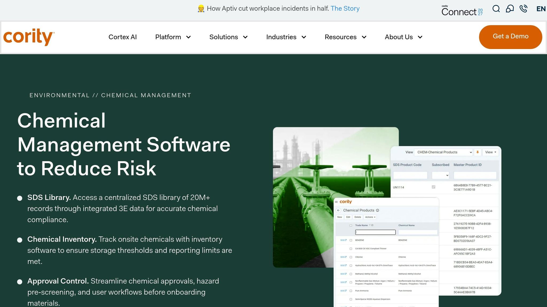Open the View button dropdown beside the pin
Screen dimensions: 547x307
coord(490,152)
